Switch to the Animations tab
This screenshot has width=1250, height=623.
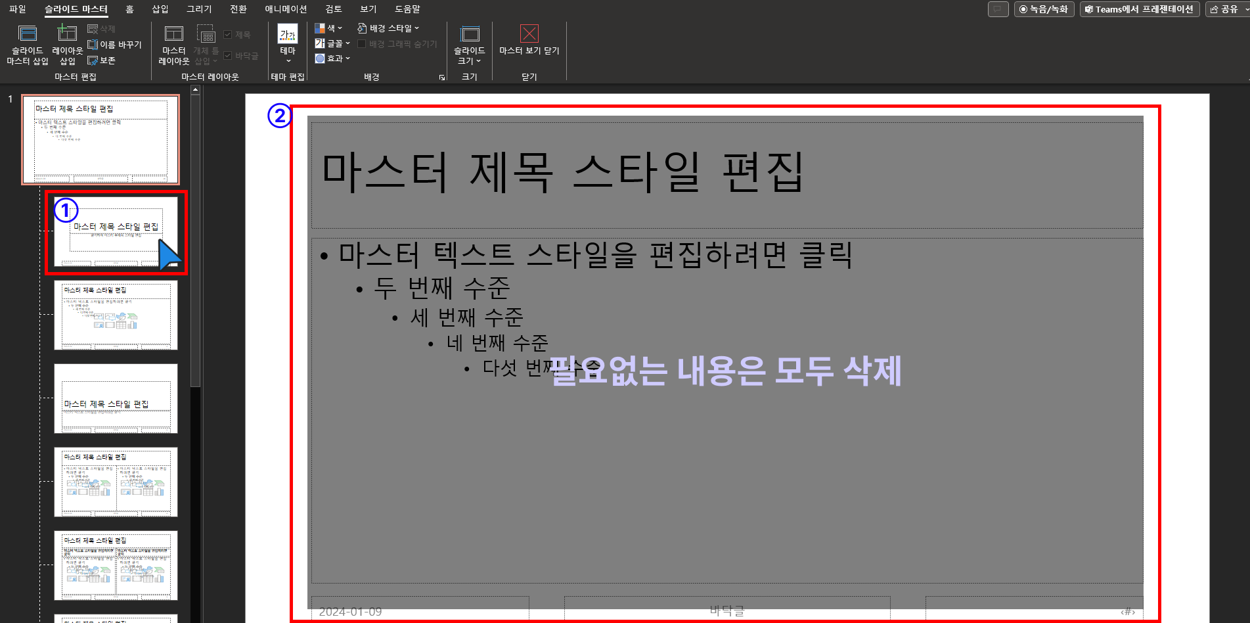pos(286,9)
